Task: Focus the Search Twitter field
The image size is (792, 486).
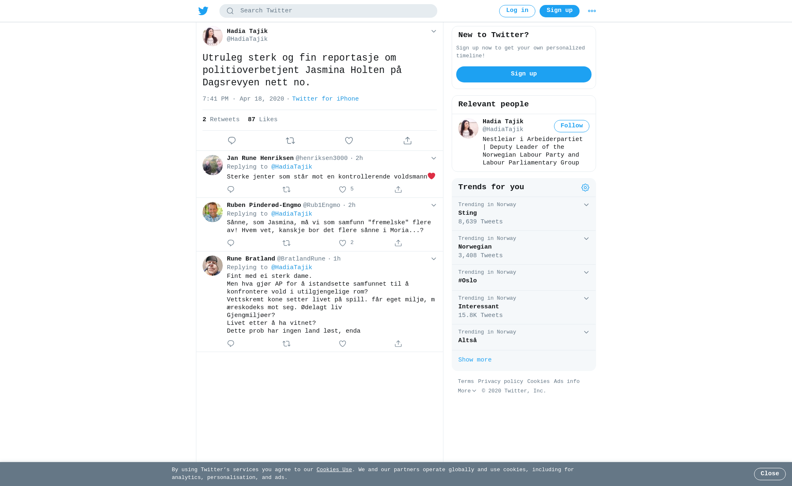Action: click(x=328, y=11)
